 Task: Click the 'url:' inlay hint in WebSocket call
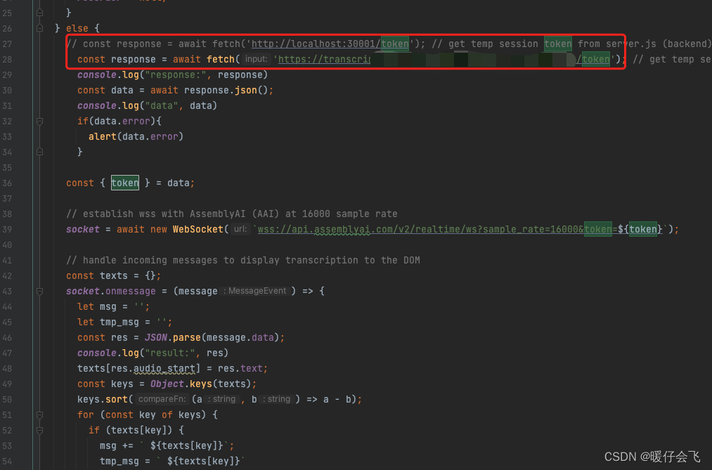[x=240, y=229]
